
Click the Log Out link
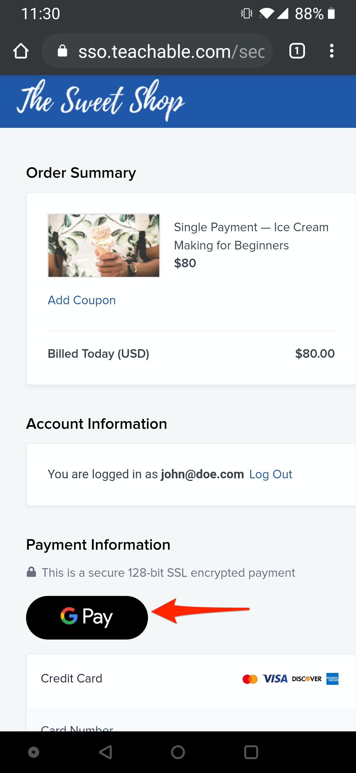point(271,474)
